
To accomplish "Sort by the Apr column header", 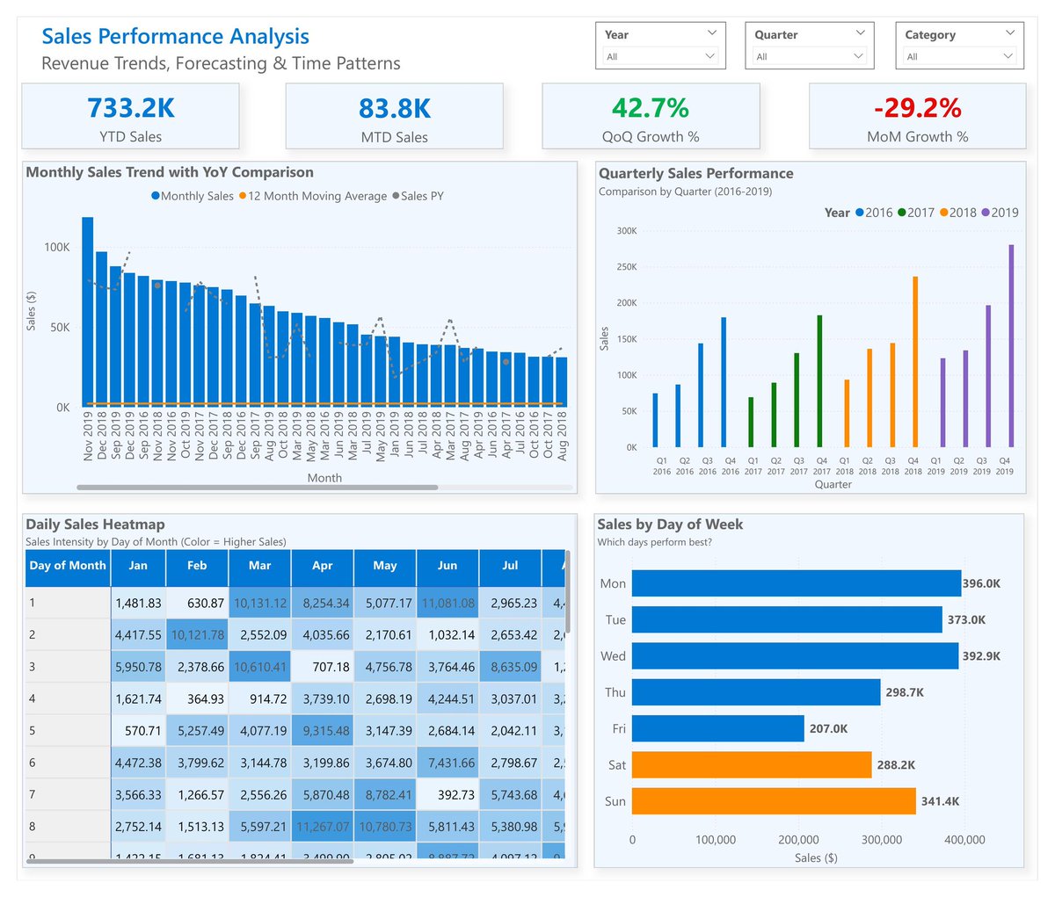I will (x=323, y=567).
